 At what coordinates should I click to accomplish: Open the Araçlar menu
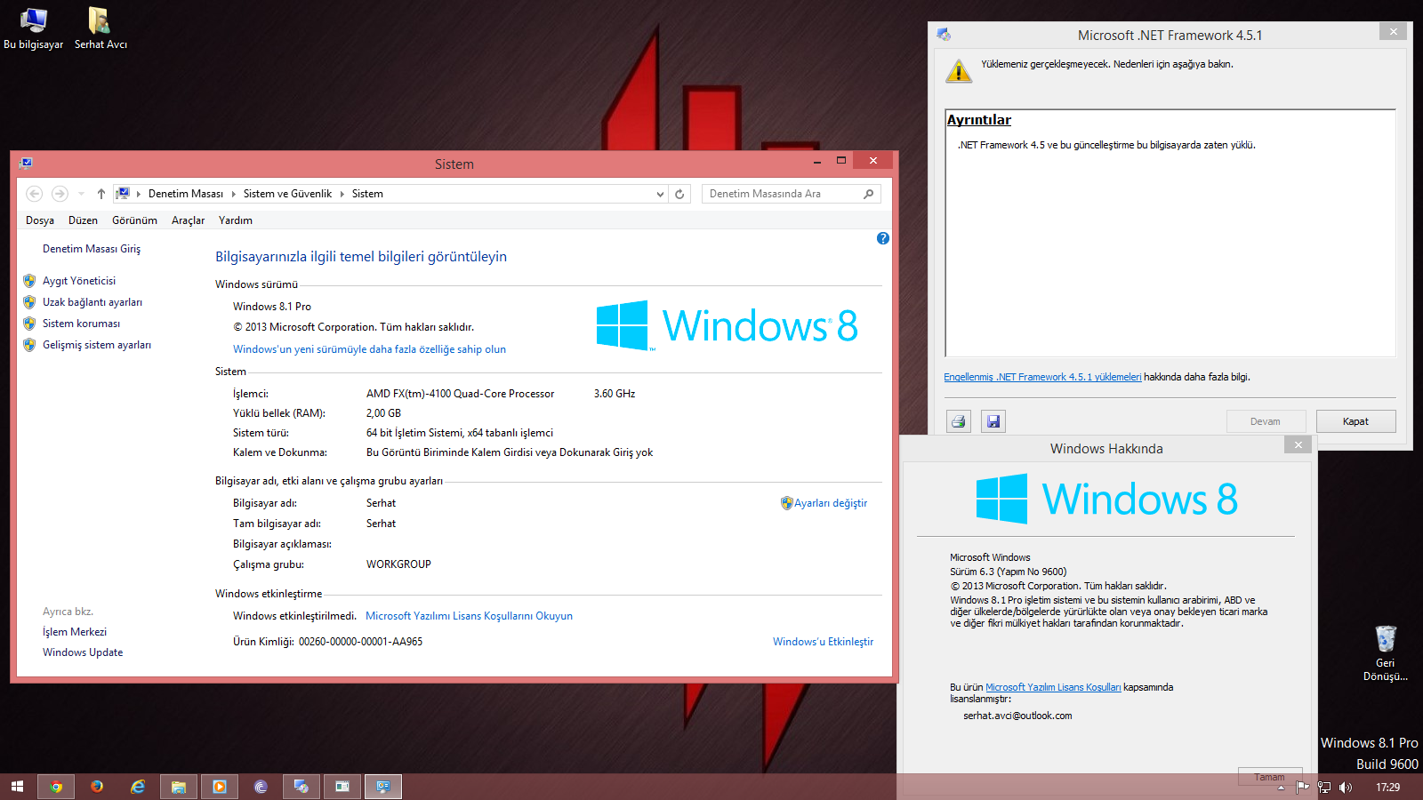click(188, 220)
